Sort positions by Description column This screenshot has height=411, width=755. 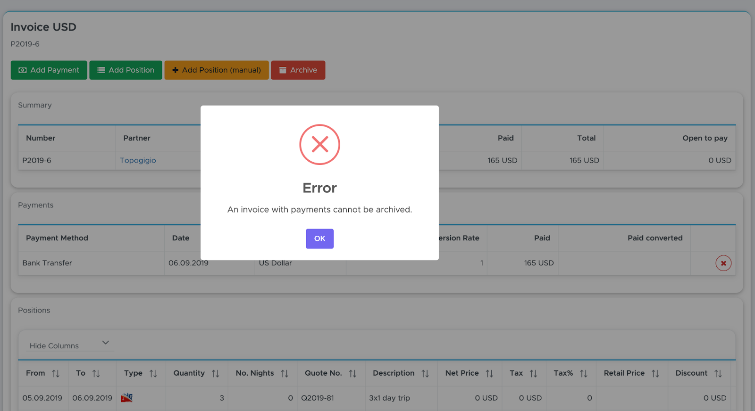425,373
